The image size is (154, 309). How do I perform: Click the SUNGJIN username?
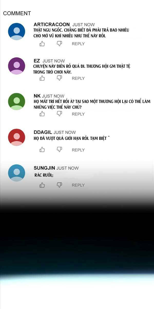(44, 168)
